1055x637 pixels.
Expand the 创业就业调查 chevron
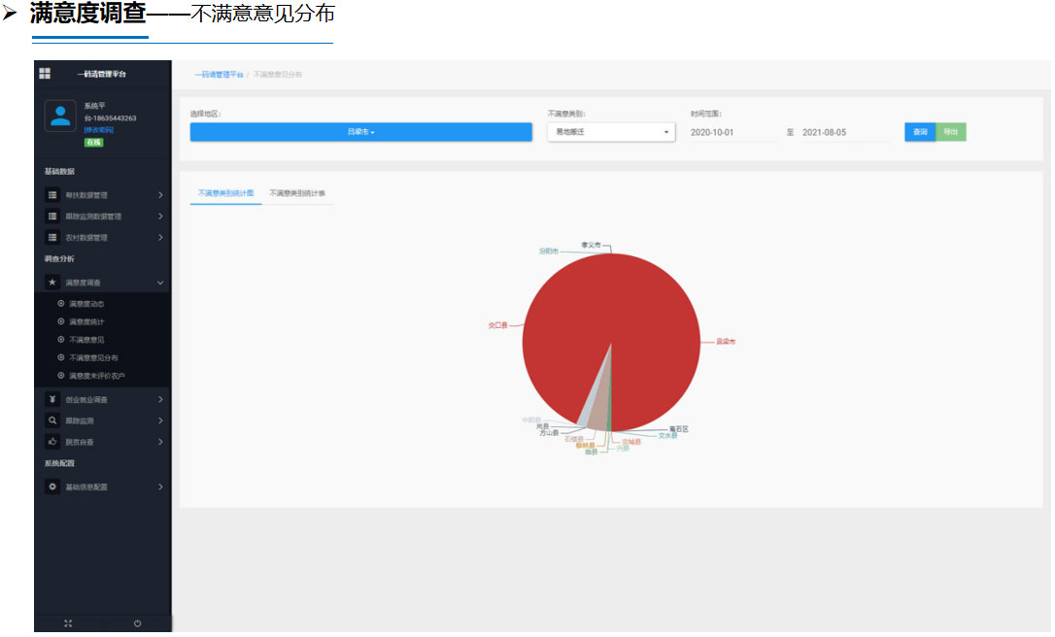pos(160,399)
